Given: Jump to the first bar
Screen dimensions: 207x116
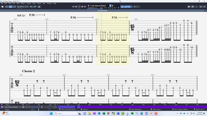Looking at the screenshot, I should coord(73,6).
